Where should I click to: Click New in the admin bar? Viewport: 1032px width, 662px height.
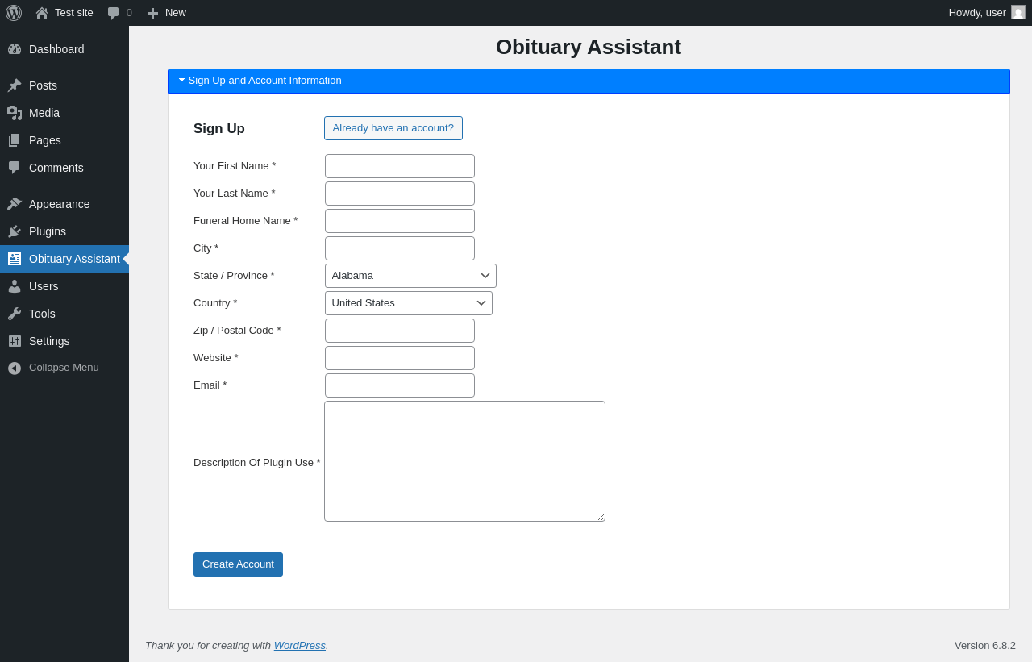176,13
